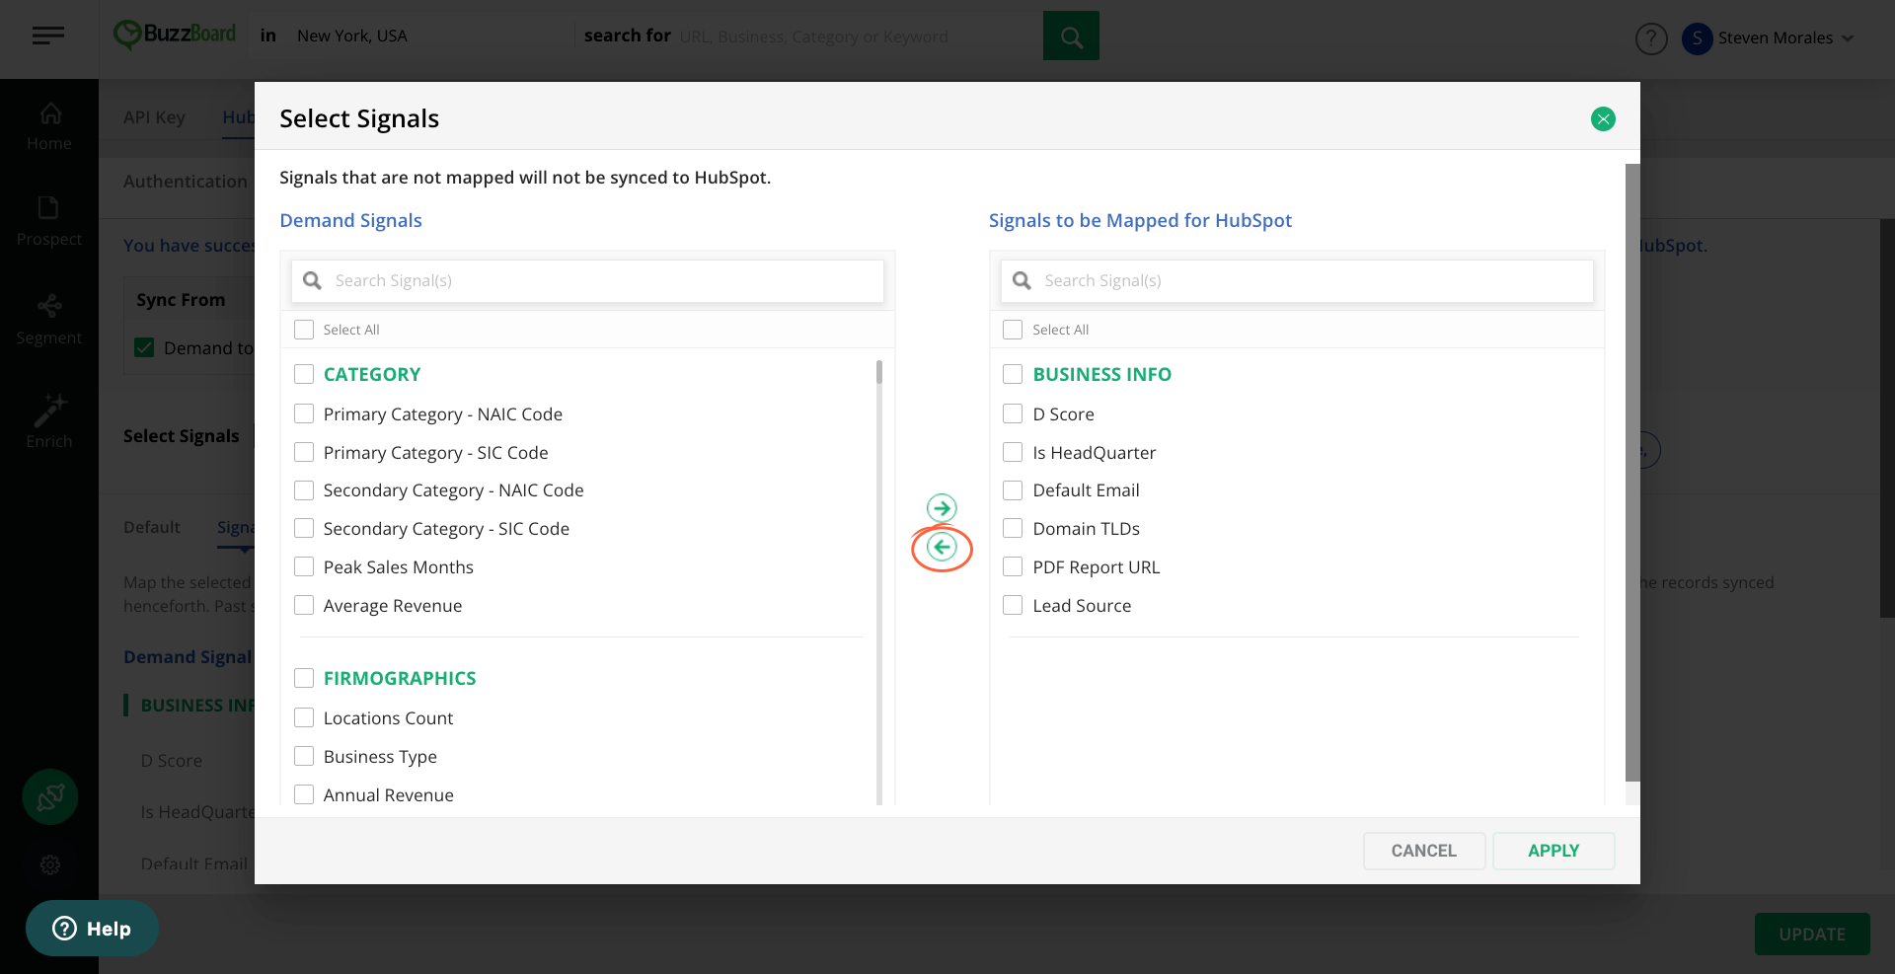Focus the HubSpot mapped signals search field
Image resolution: width=1895 pixels, height=974 pixels.
1297,281
